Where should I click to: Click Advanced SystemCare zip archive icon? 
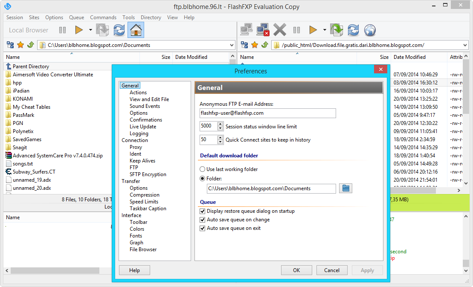coord(9,155)
